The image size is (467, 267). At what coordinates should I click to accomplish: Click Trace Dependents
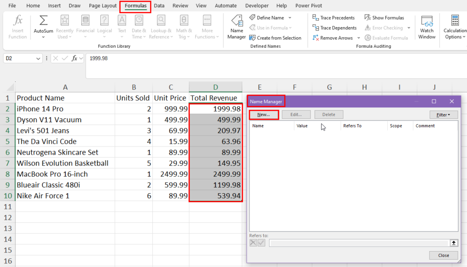(x=334, y=28)
